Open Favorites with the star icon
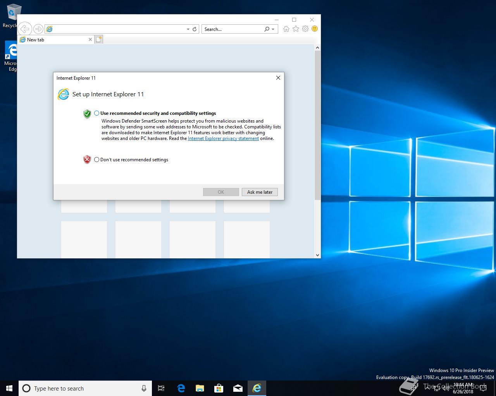This screenshot has height=396, width=496. pos(296,29)
